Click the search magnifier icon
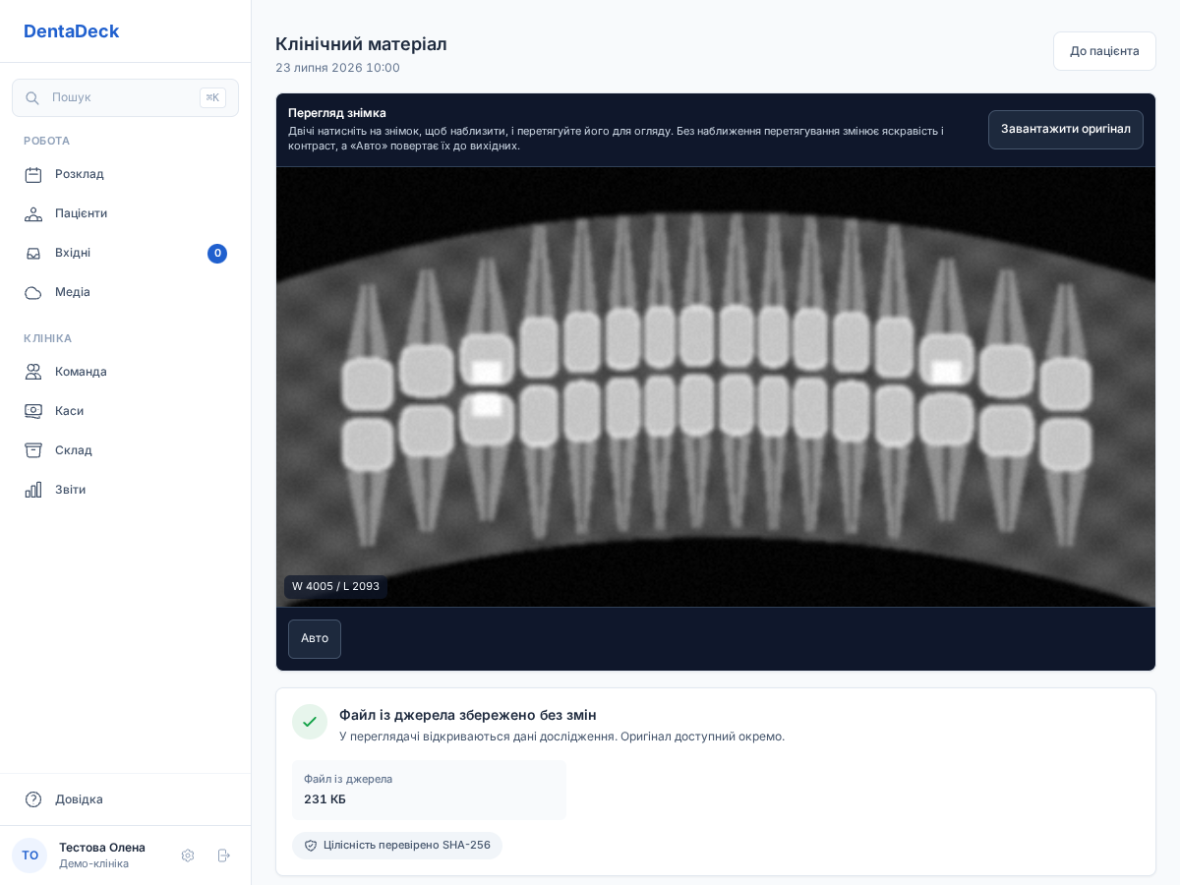Image resolution: width=1180 pixels, height=885 pixels. (32, 98)
